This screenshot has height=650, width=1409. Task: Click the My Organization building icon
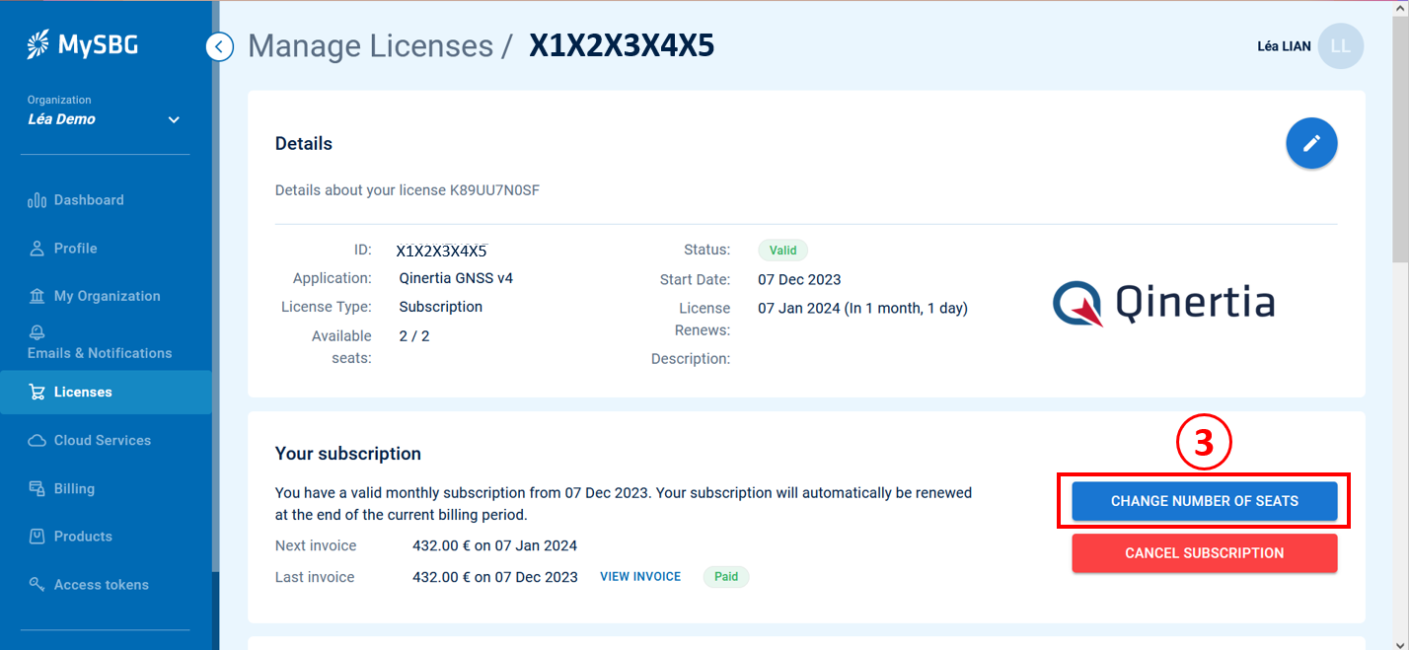click(x=37, y=296)
